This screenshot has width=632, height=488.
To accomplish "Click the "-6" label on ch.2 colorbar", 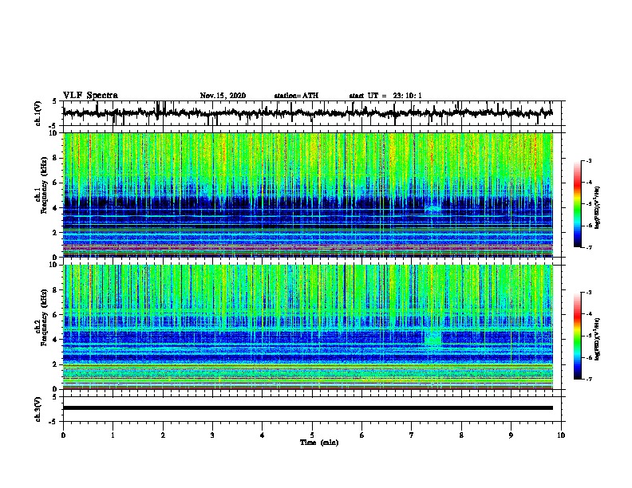I will [x=588, y=357].
